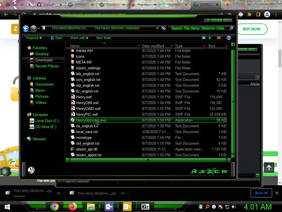Change view using the views icon
Screen dimensions: 282x212
(x=204, y=38)
